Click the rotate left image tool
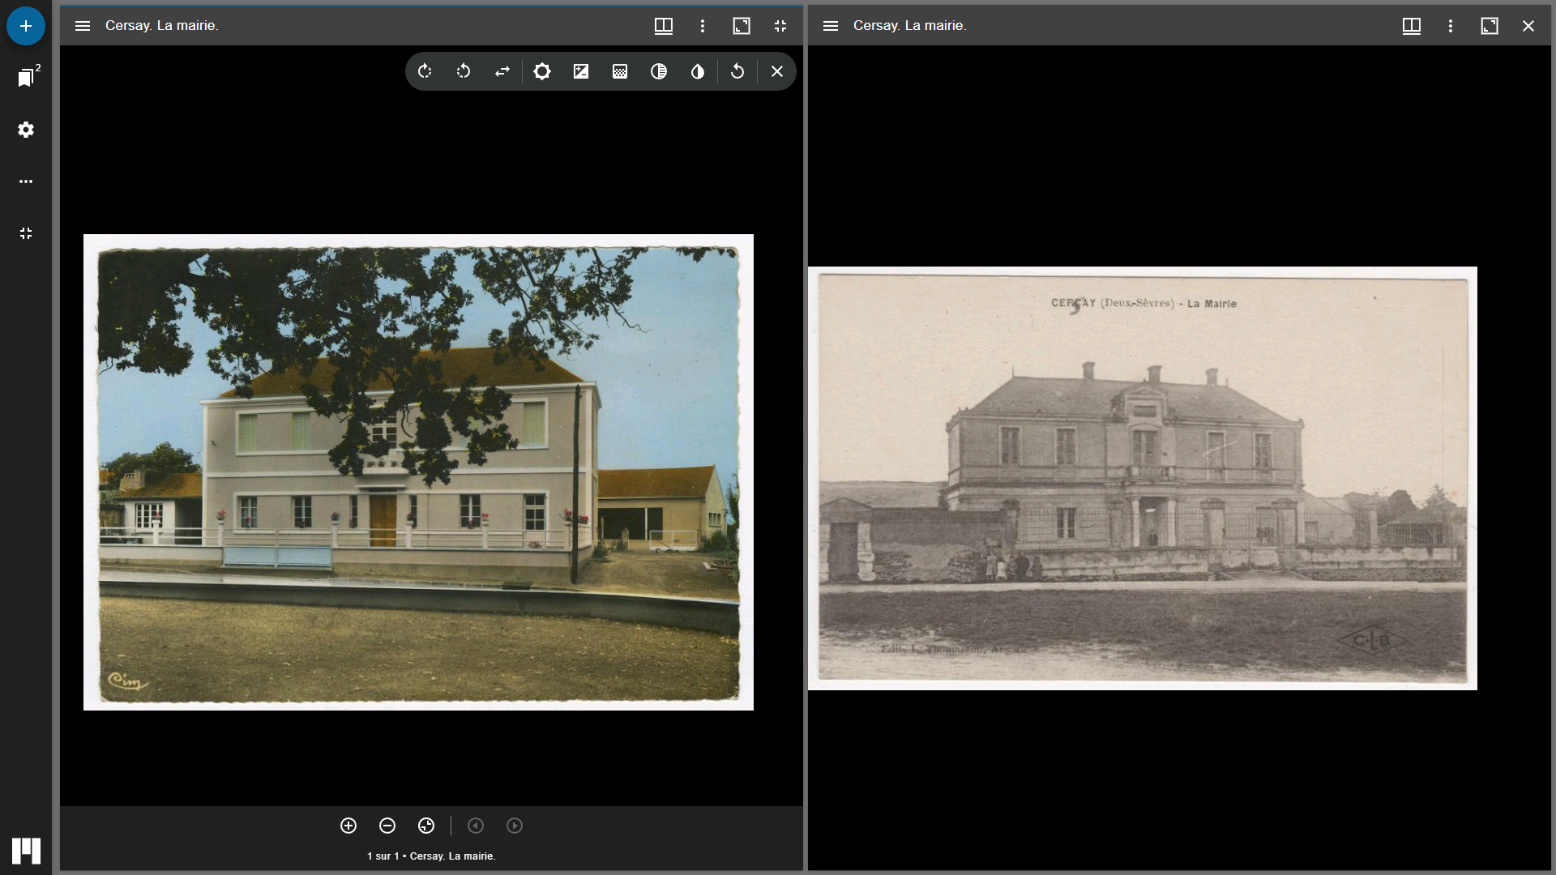The height and width of the screenshot is (875, 1556). coord(464,71)
